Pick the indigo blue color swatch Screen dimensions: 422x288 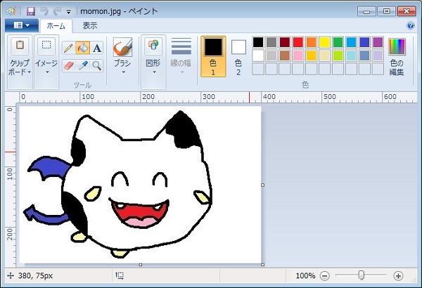[364, 42]
